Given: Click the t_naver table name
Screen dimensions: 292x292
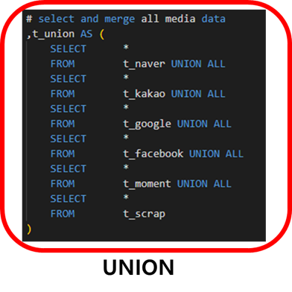Looking at the screenshot, I should point(145,64).
